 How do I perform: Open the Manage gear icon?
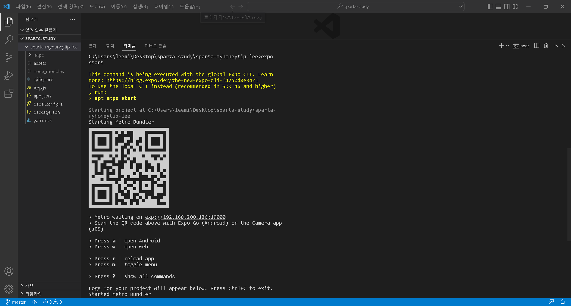[x=9, y=289]
